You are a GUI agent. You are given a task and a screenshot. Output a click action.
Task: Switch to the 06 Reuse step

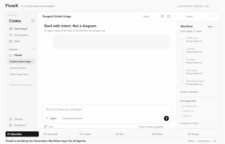pyautogui.click(x=193, y=134)
